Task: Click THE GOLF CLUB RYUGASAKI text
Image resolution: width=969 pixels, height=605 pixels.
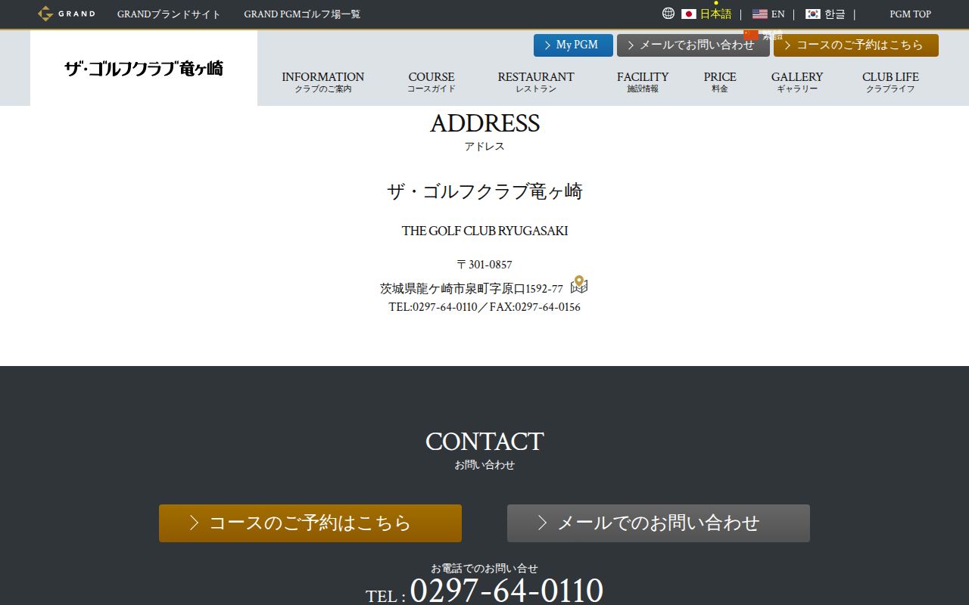Action: pyautogui.click(x=484, y=231)
